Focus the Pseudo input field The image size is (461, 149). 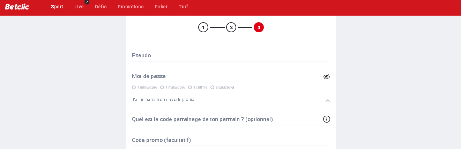coord(231,56)
